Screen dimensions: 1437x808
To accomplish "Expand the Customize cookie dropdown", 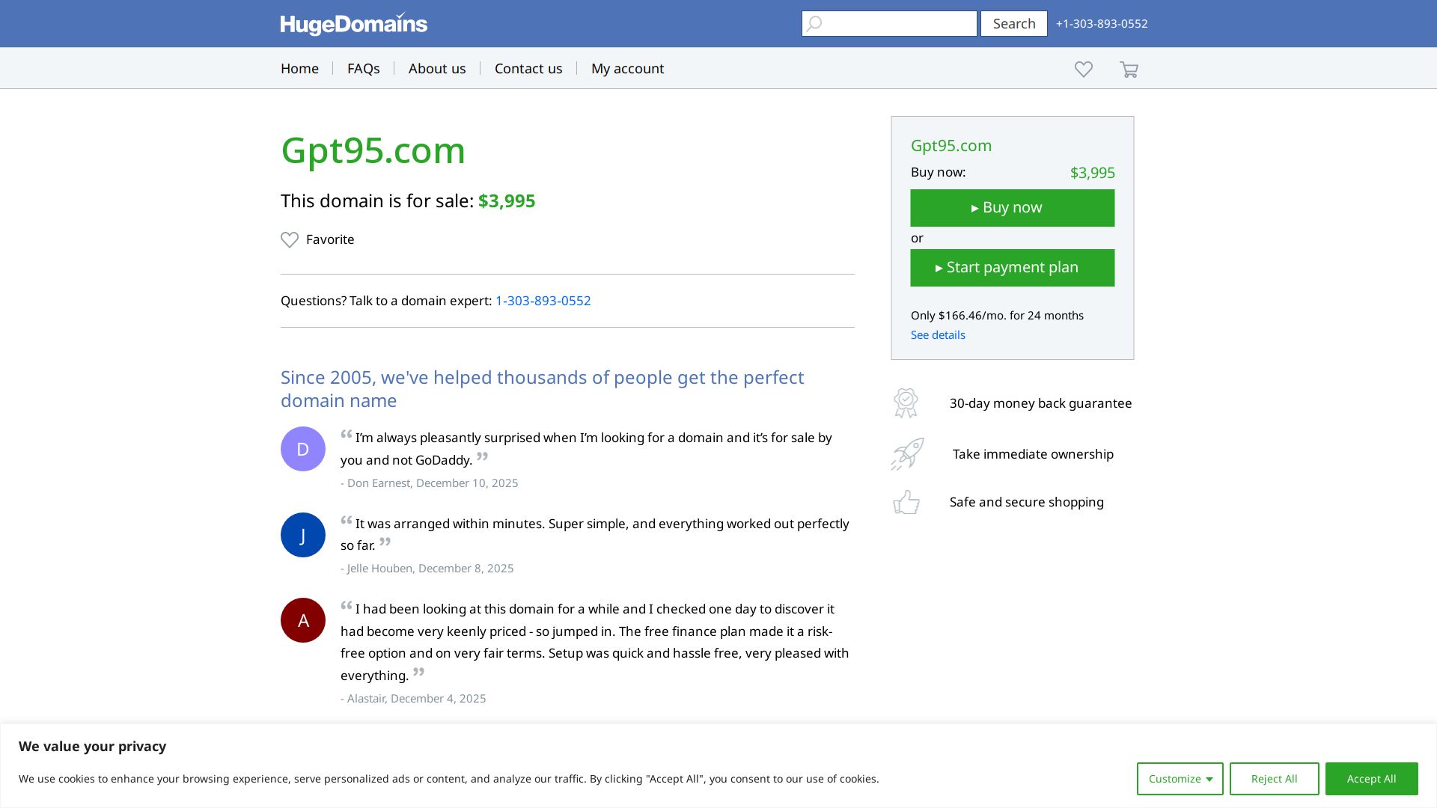I will tap(1180, 779).
